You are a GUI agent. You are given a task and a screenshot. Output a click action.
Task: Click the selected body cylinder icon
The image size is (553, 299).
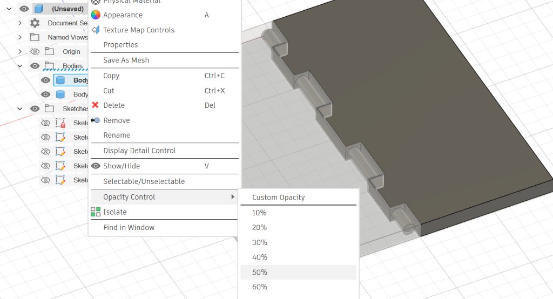pos(60,80)
